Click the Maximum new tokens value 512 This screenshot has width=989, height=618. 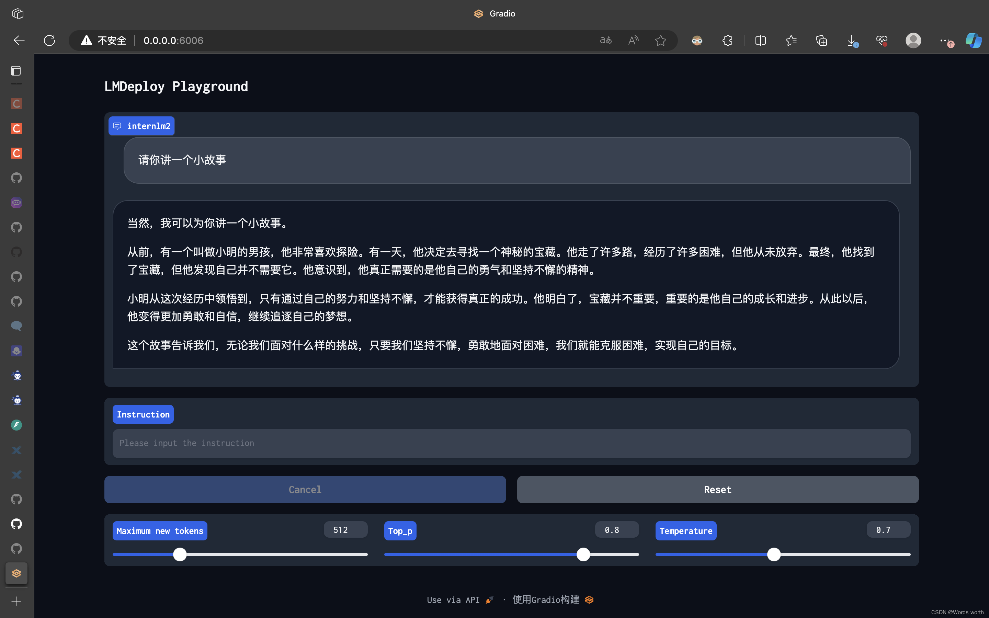345,530
